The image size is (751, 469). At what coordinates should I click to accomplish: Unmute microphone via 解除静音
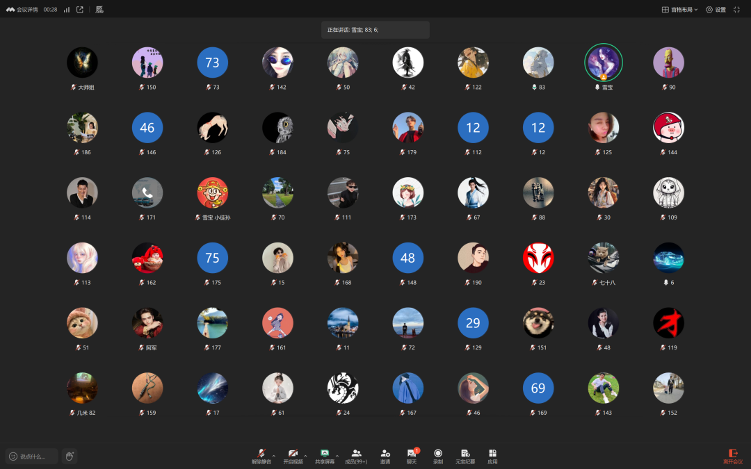click(x=261, y=456)
